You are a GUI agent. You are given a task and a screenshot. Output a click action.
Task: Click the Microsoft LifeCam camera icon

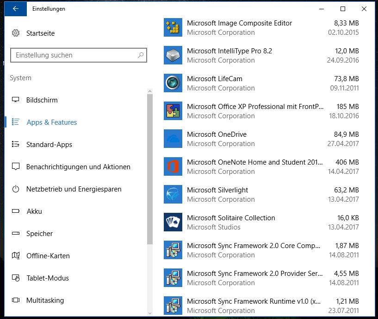coord(173,83)
